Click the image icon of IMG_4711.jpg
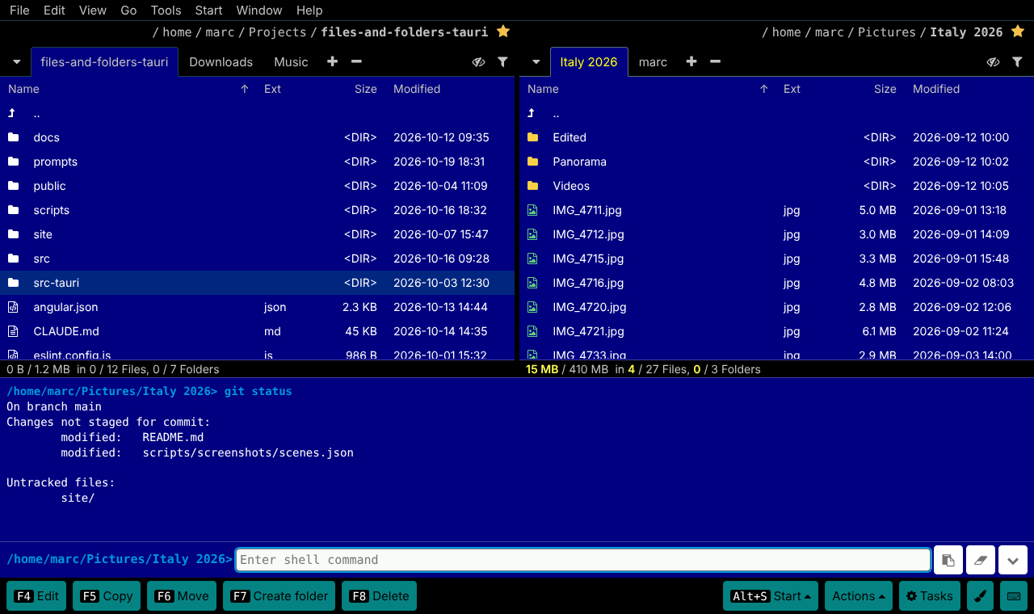Viewport: 1034px width, 614px height. tap(532, 210)
